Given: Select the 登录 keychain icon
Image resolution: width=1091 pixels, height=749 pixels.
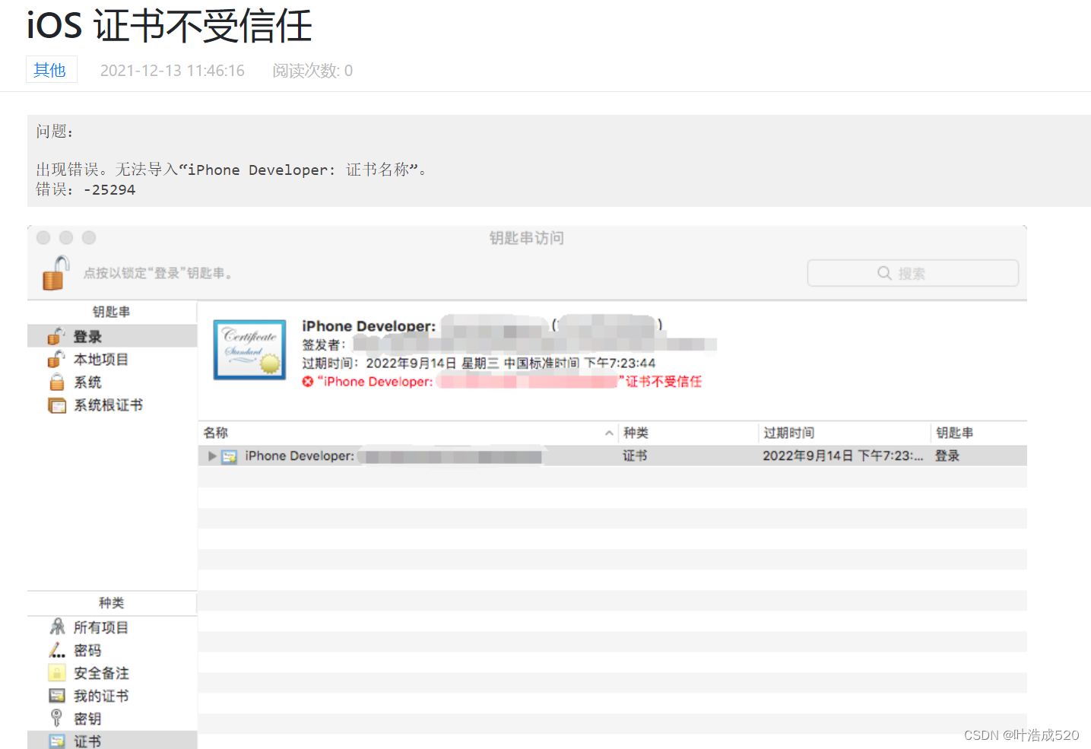Looking at the screenshot, I should [x=56, y=336].
